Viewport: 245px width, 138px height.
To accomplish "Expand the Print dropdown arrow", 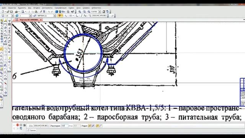I will [x=19, y=12].
